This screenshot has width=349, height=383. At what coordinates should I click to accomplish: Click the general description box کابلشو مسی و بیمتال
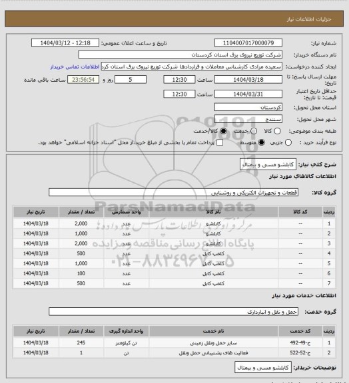(268, 164)
